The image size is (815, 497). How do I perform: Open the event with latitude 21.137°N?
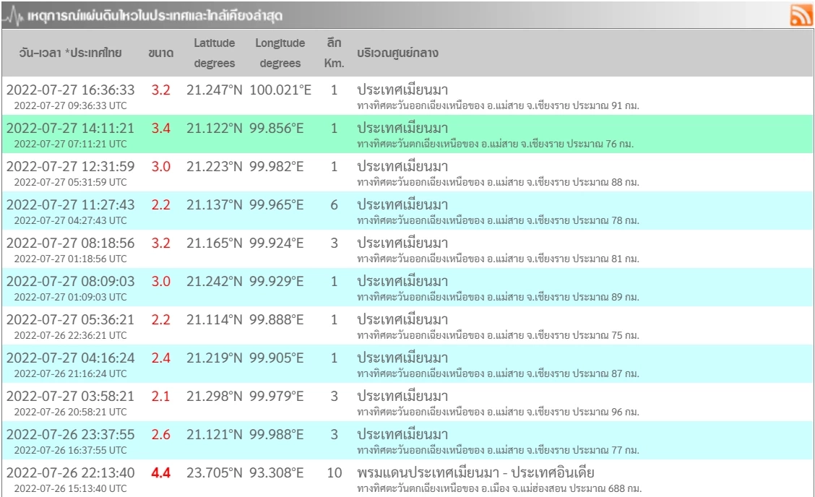tap(214, 205)
